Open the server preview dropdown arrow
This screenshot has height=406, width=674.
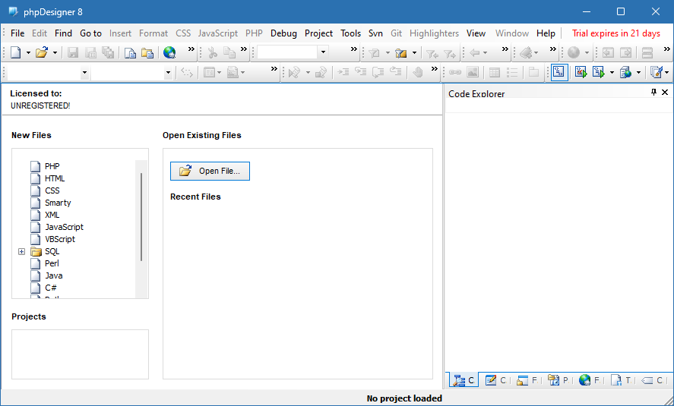pos(638,73)
